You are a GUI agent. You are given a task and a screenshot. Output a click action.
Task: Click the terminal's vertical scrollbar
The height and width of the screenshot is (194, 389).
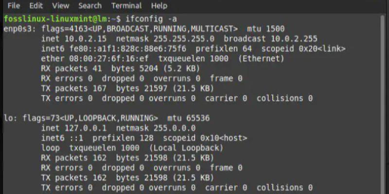(384, 97)
